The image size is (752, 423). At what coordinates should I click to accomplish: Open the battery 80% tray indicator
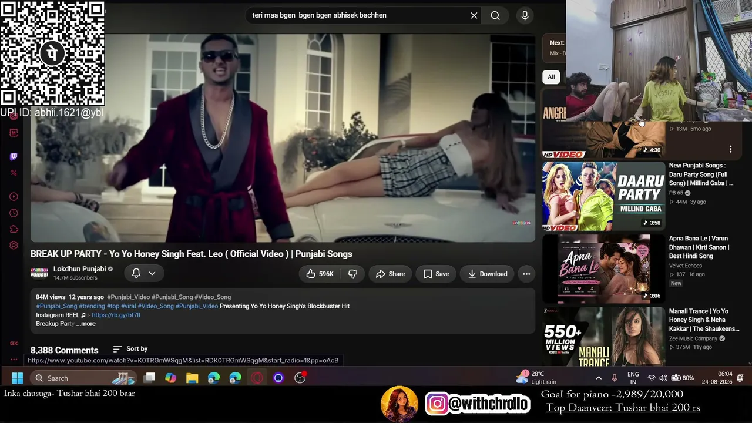pos(682,378)
